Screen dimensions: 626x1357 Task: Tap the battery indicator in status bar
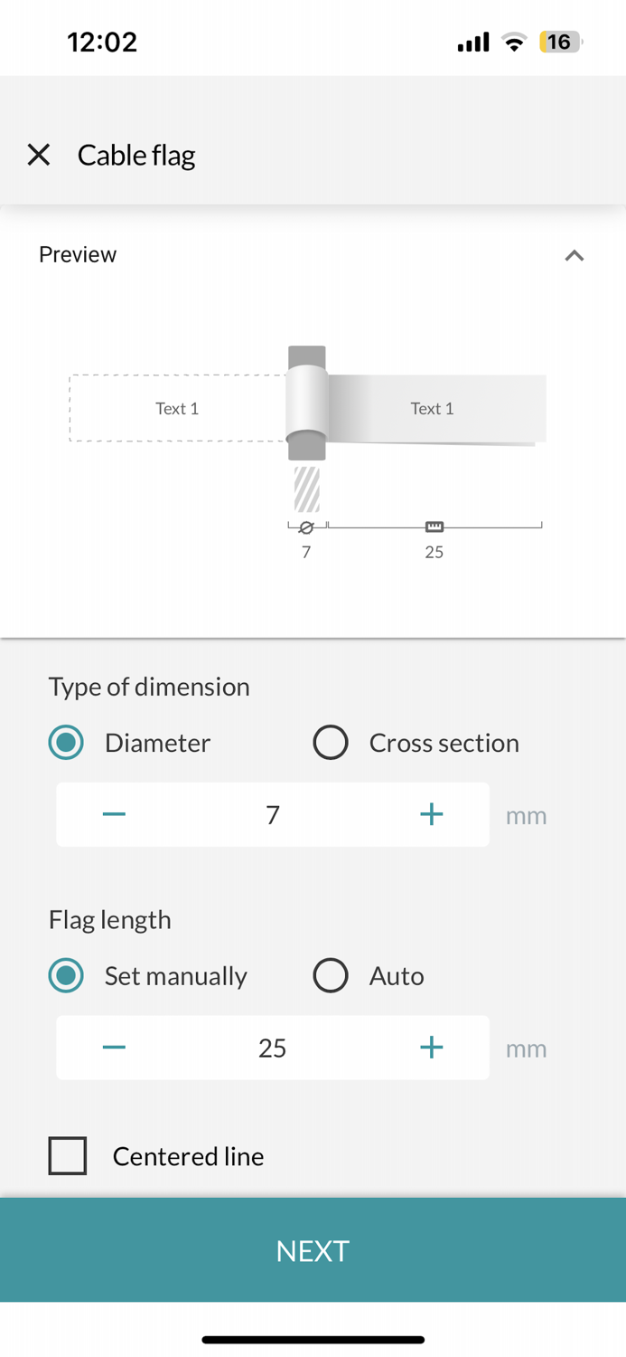[560, 42]
